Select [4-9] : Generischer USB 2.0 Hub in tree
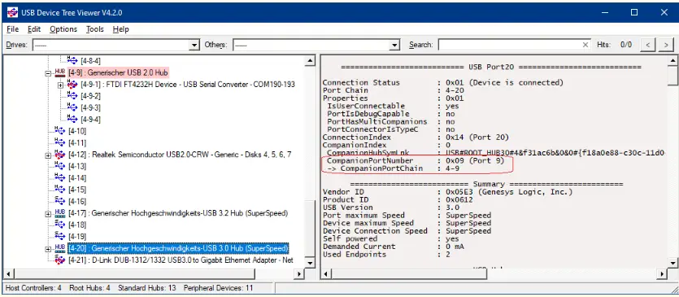 click(118, 72)
